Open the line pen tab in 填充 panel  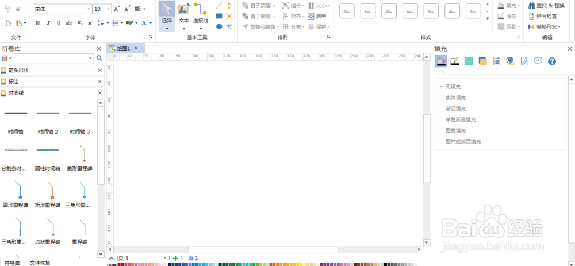pyautogui.click(x=455, y=61)
